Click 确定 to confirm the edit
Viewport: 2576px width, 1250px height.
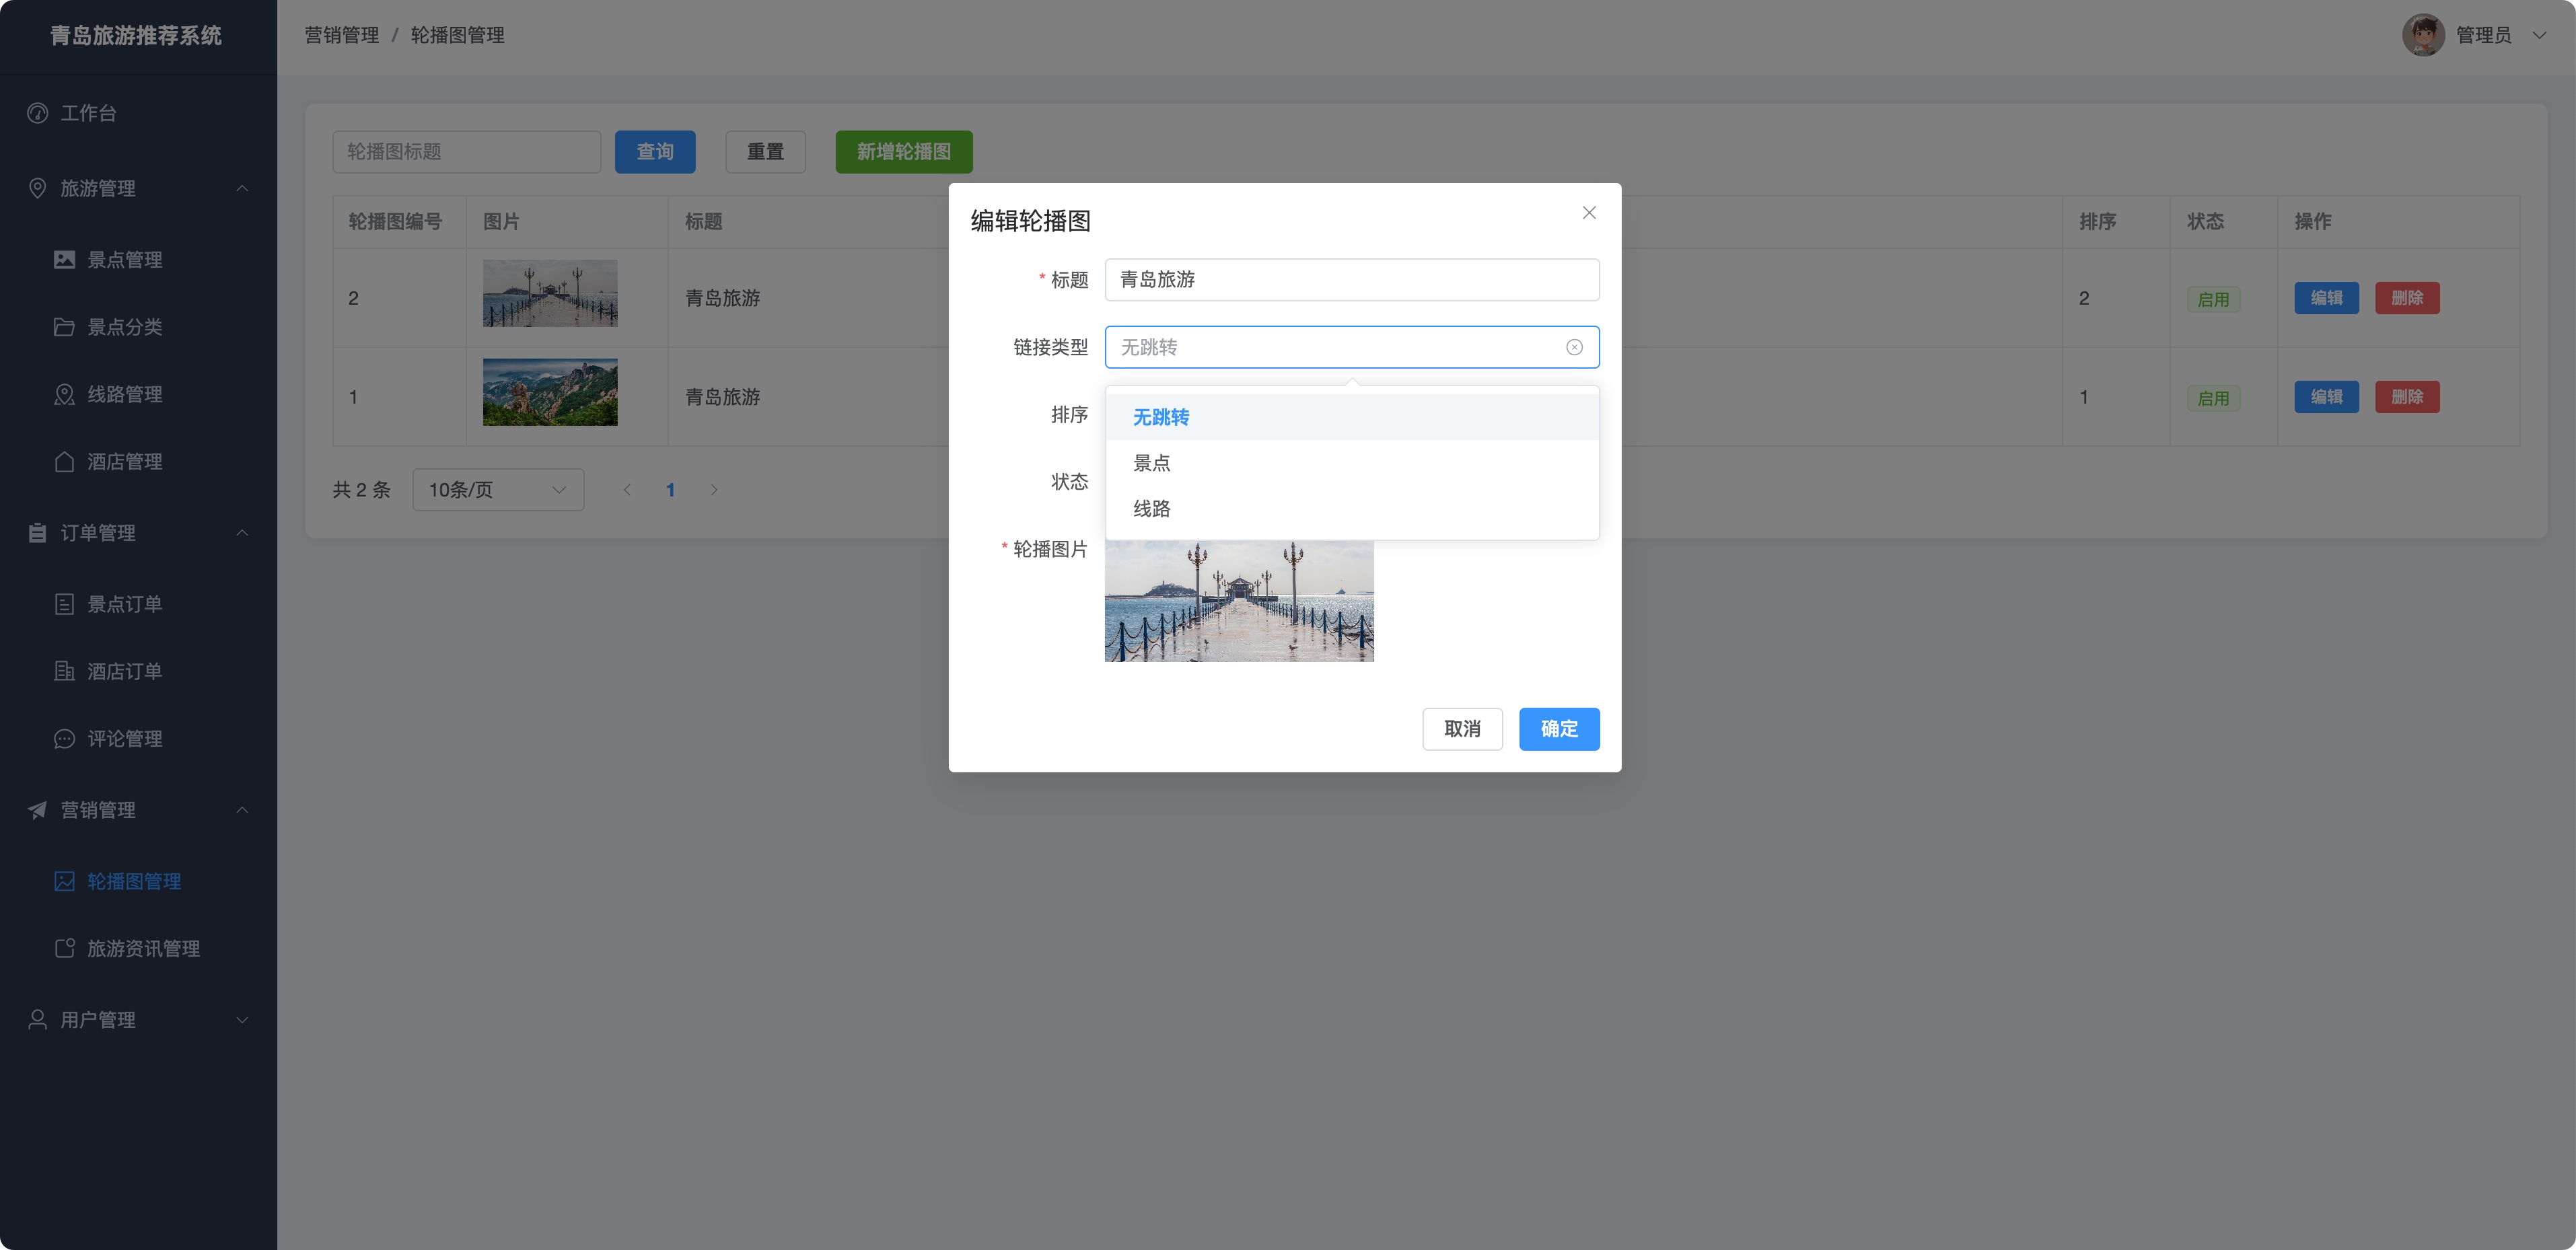[1559, 729]
